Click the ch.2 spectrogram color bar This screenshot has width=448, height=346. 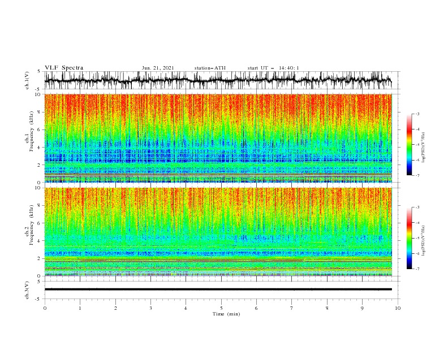click(409, 238)
